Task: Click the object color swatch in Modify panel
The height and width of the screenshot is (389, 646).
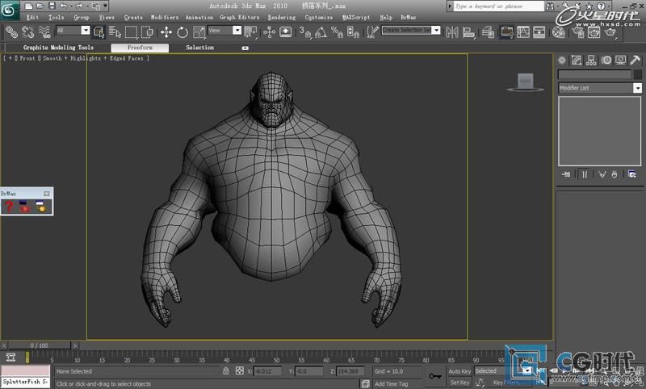Action: pos(637,74)
